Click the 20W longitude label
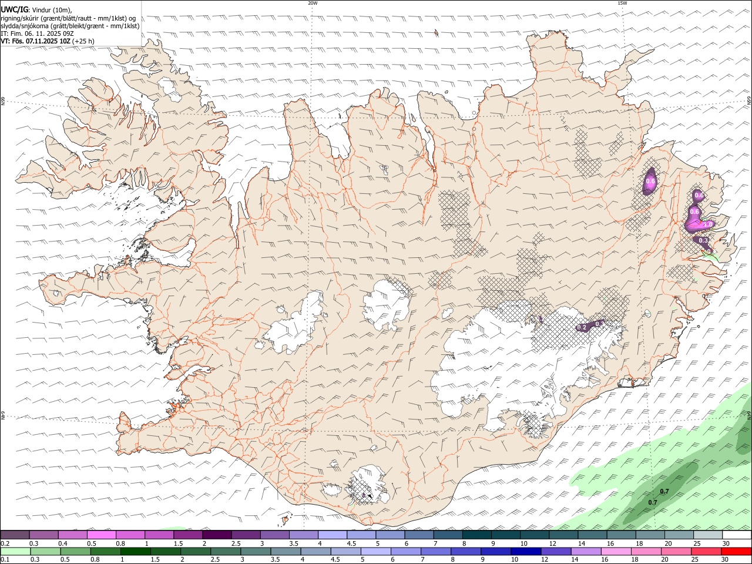 (x=313, y=3)
